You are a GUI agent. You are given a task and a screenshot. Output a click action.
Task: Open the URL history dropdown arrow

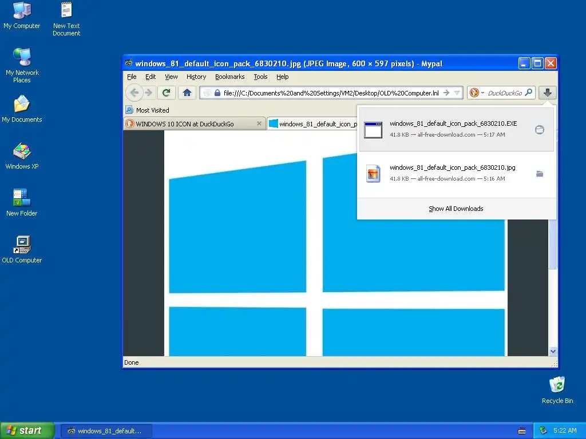click(457, 93)
